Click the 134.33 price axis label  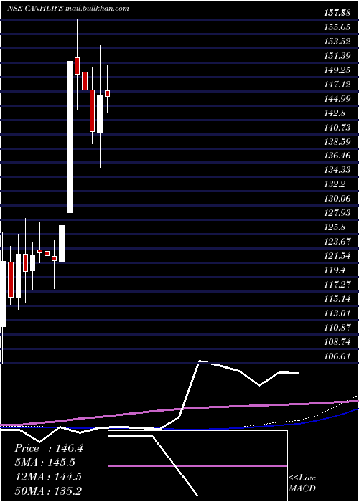tap(337, 170)
